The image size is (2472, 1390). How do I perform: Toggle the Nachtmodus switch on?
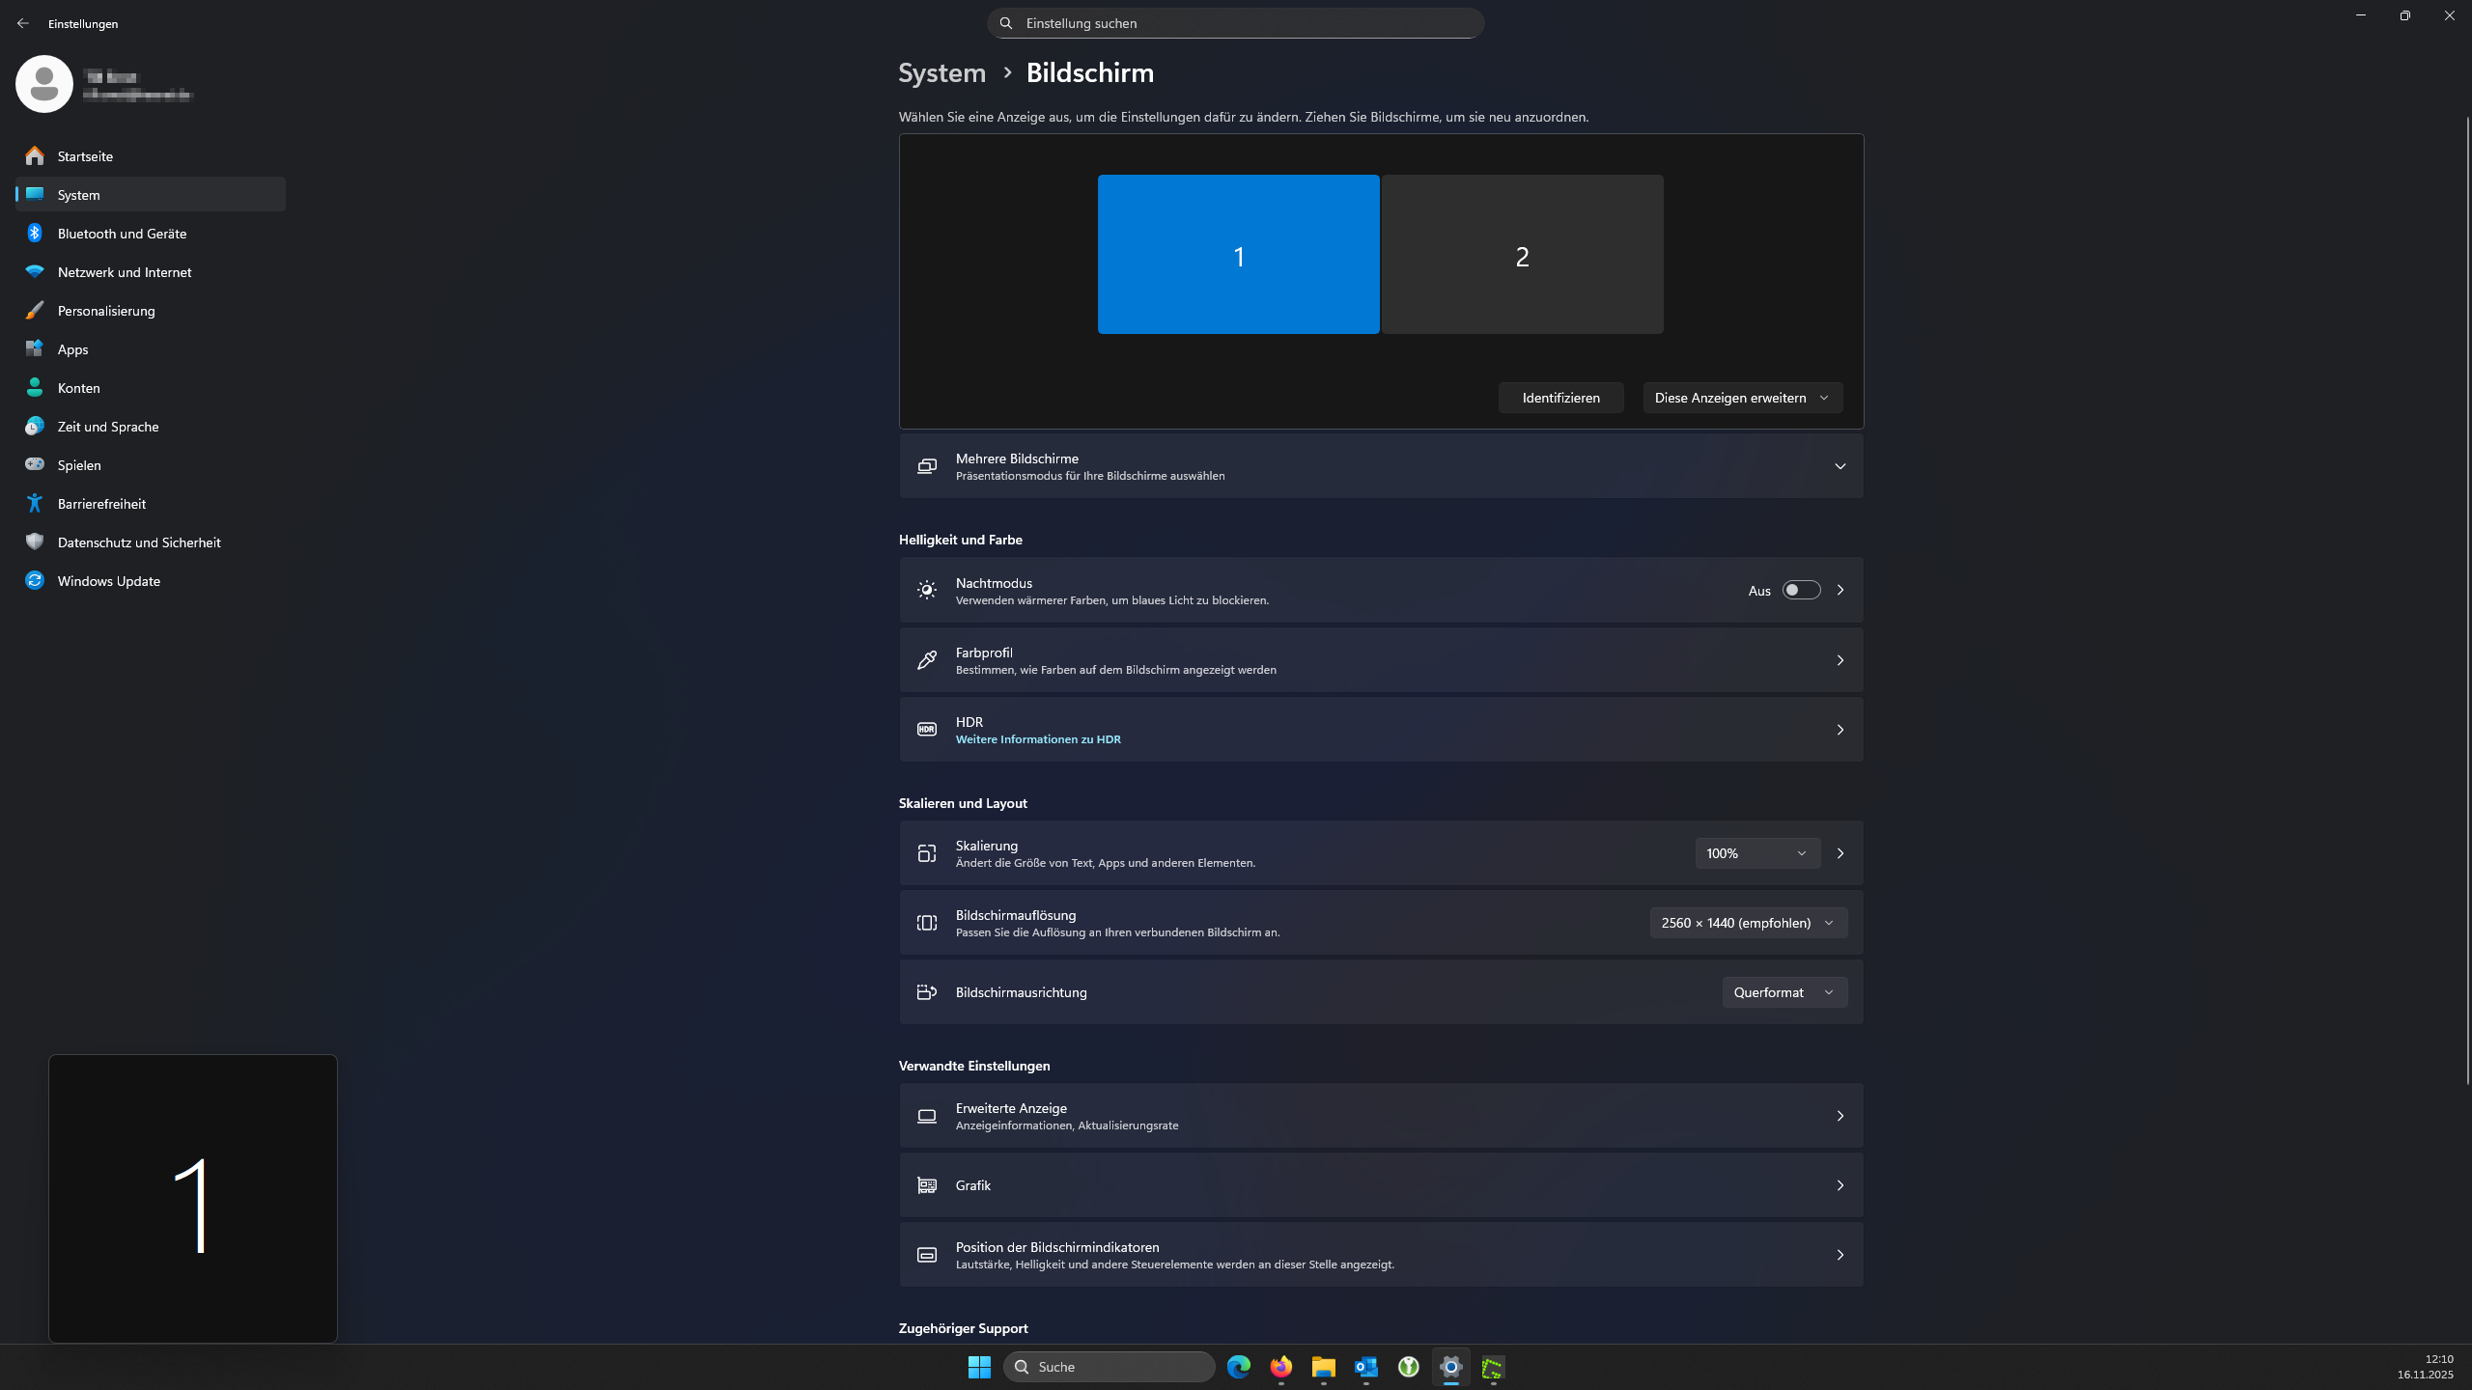pyautogui.click(x=1801, y=590)
